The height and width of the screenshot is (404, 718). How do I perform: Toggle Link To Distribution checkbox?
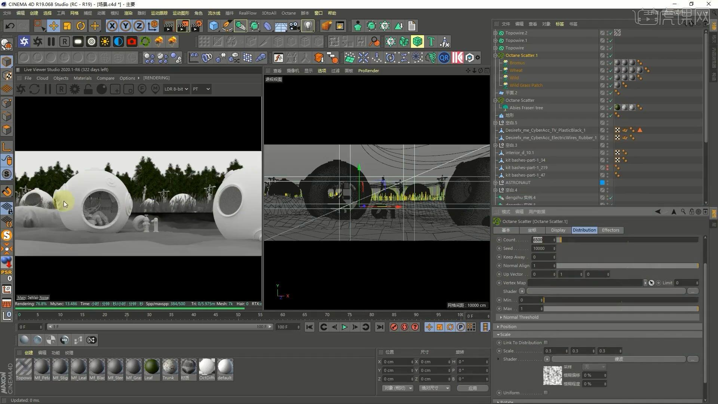pyautogui.click(x=546, y=342)
